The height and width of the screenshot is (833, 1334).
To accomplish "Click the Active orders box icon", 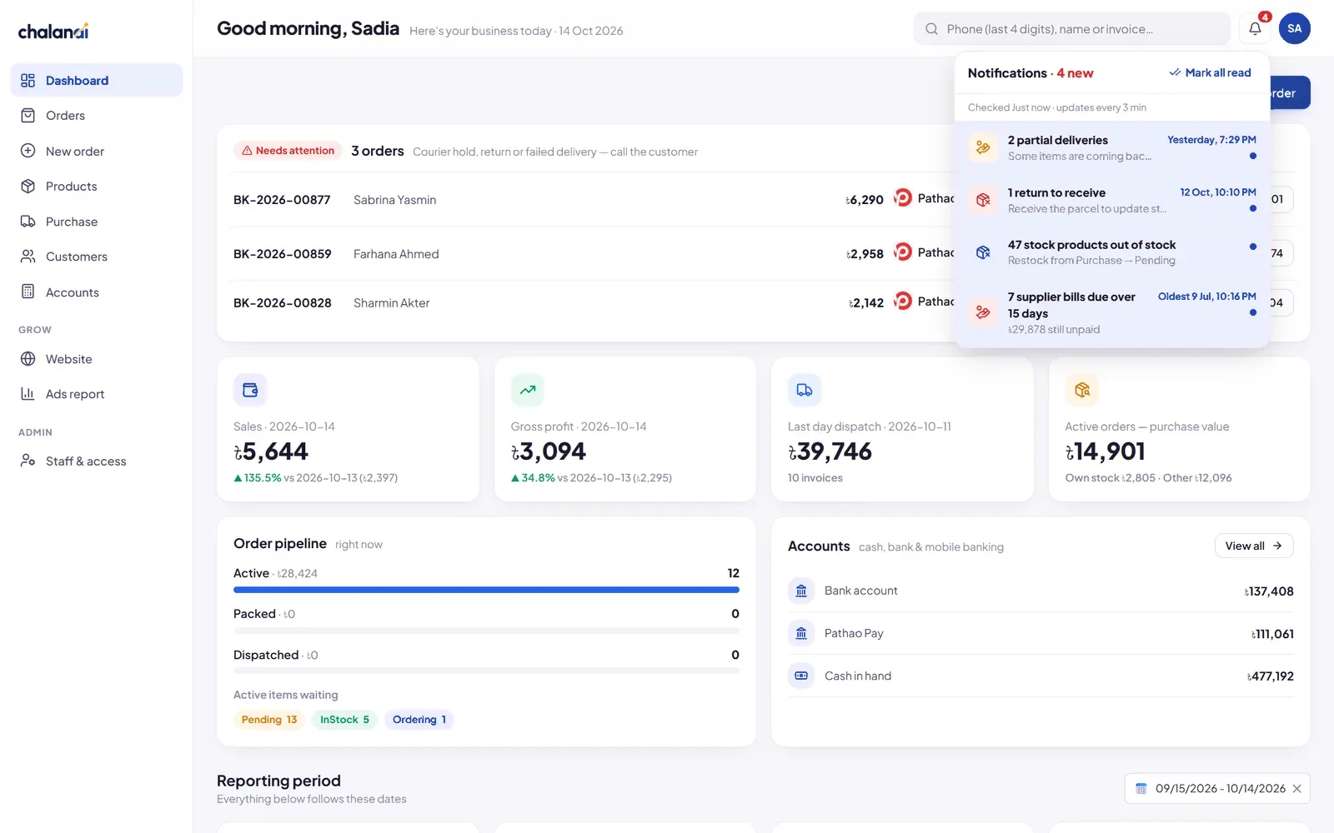I will click(x=1082, y=390).
